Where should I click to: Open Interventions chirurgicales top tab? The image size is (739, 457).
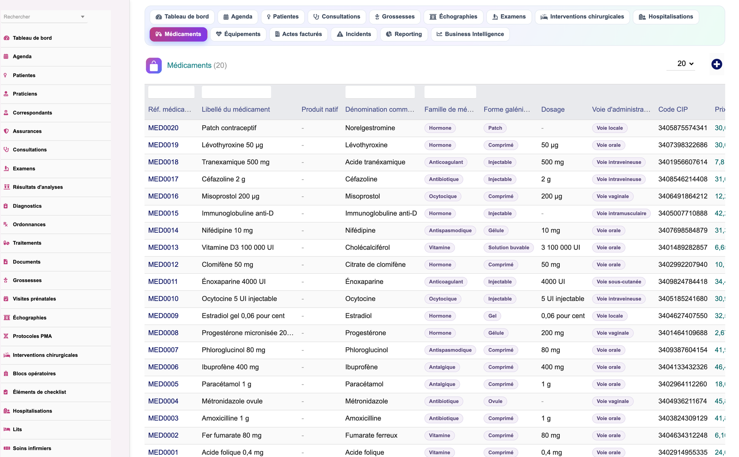pyautogui.click(x=582, y=17)
